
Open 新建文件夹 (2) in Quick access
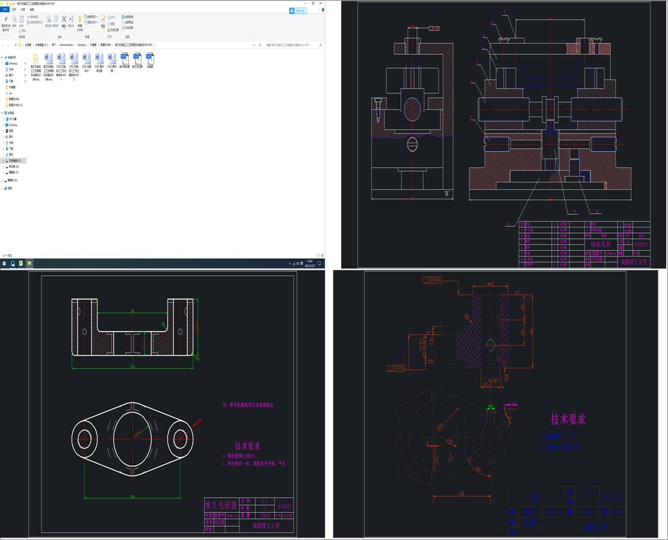tap(14, 105)
